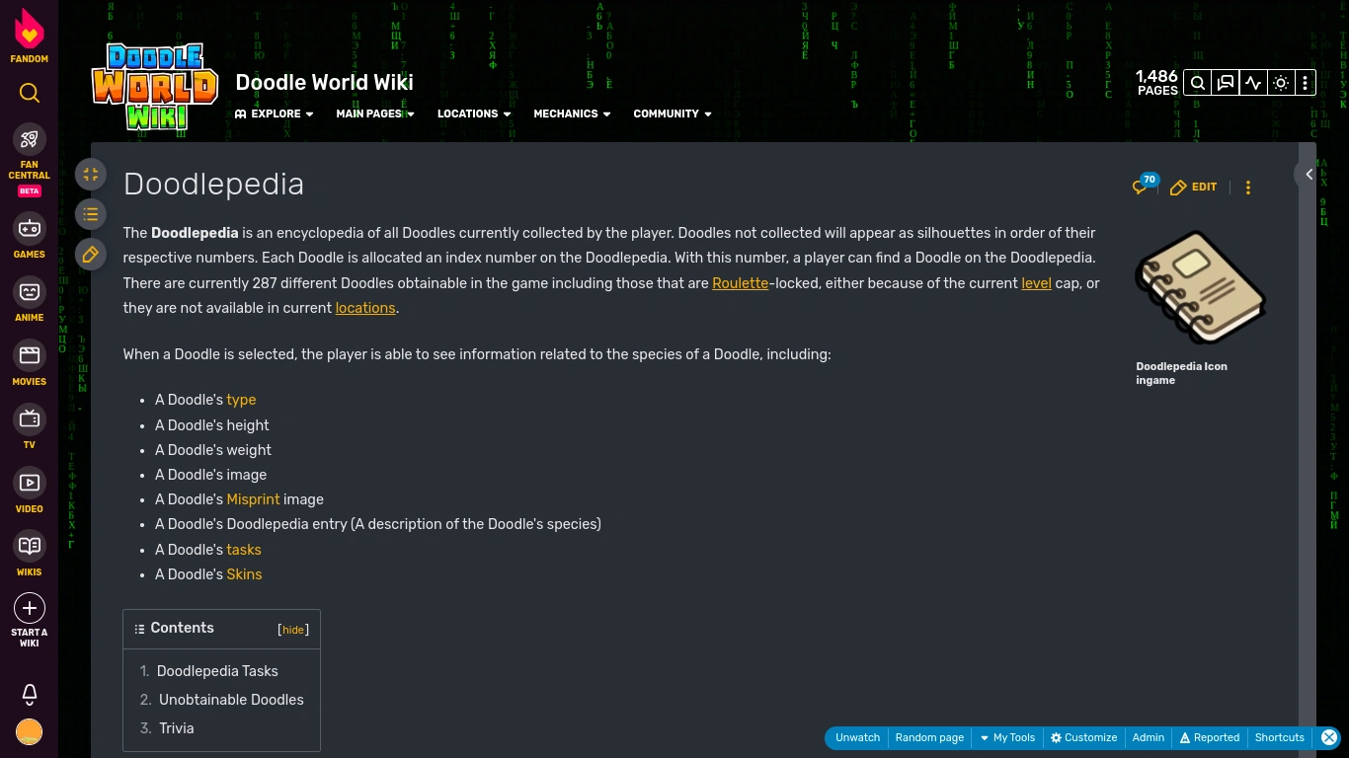Viewport: 1349px width, 758px height.
Task: Open the notifications bell icon
Action: (29, 695)
